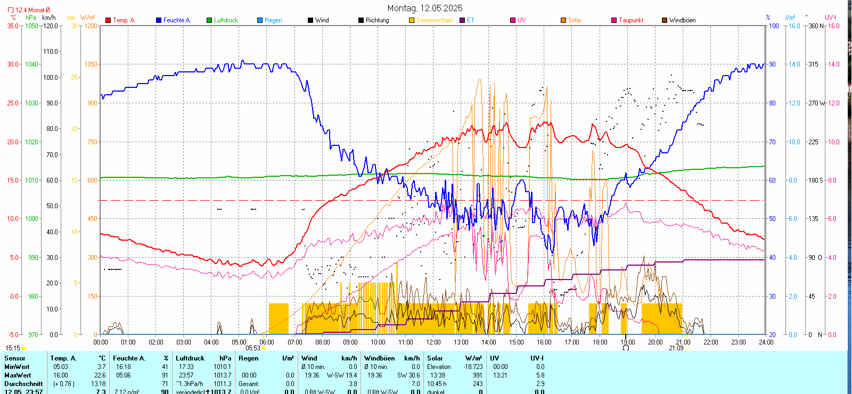Click the yellow sunrise dot at 05:53

pyautogui.click(x=264, y=348)
